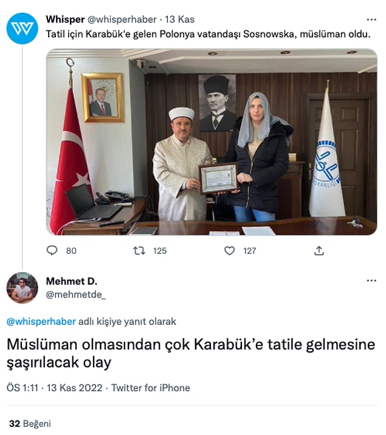The height and width of the screenshot is (435, 386).
Task: Open Mehmet D. reply's three-dot more menu
Action: click(x=371, y=280)
